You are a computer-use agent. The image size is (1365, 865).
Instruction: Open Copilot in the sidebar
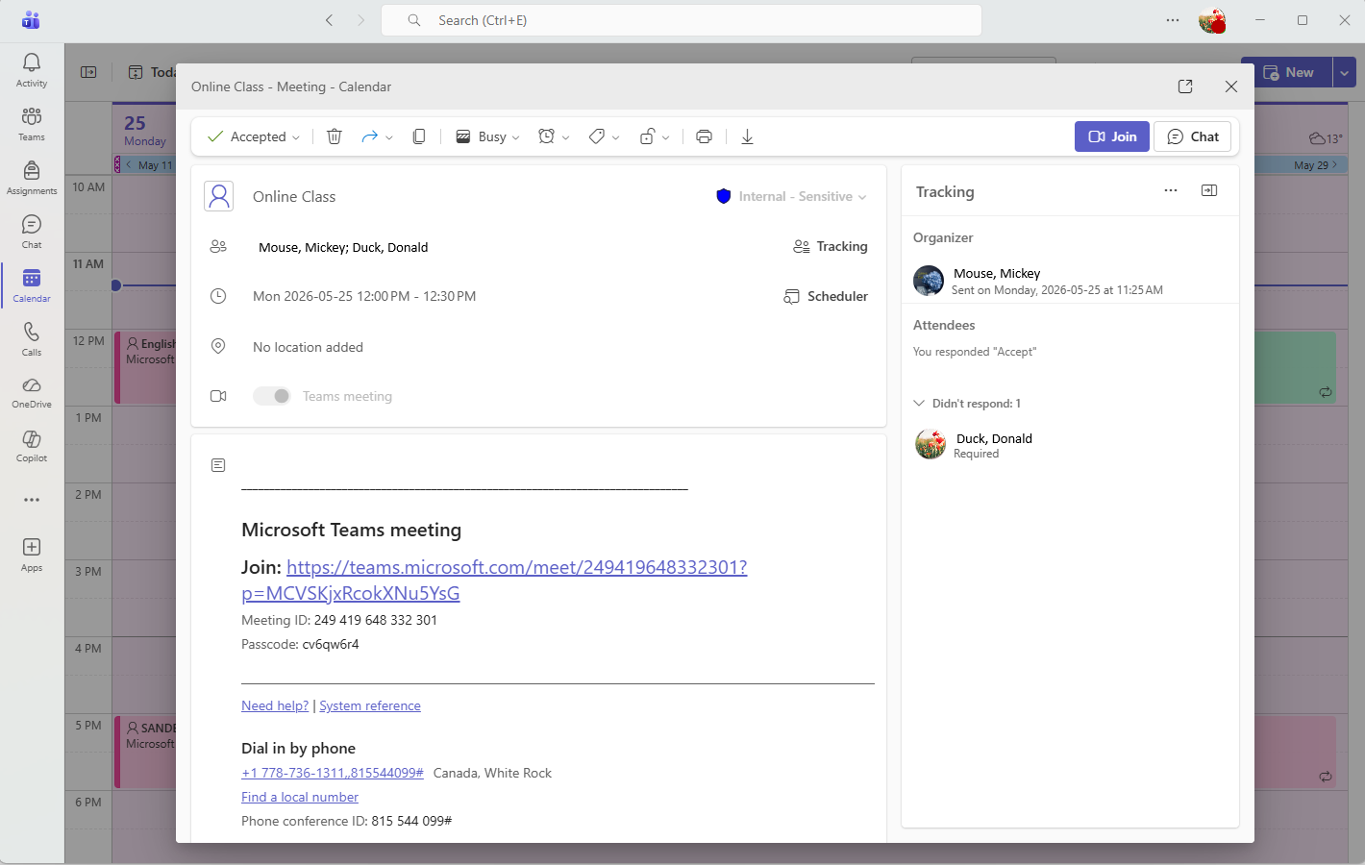click(32, 446)
